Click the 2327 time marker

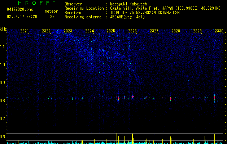point(154,31)
